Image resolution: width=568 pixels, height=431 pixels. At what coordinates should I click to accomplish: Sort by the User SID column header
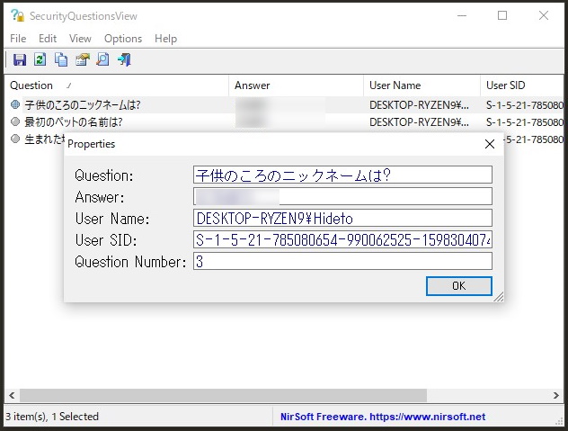[x=522, y=85]
